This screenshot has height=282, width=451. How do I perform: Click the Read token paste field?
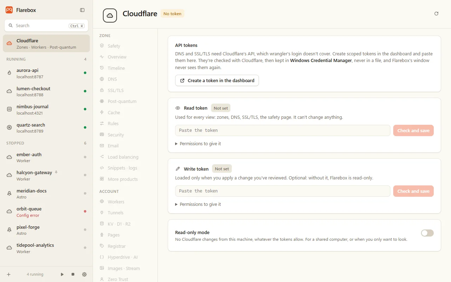283,130
